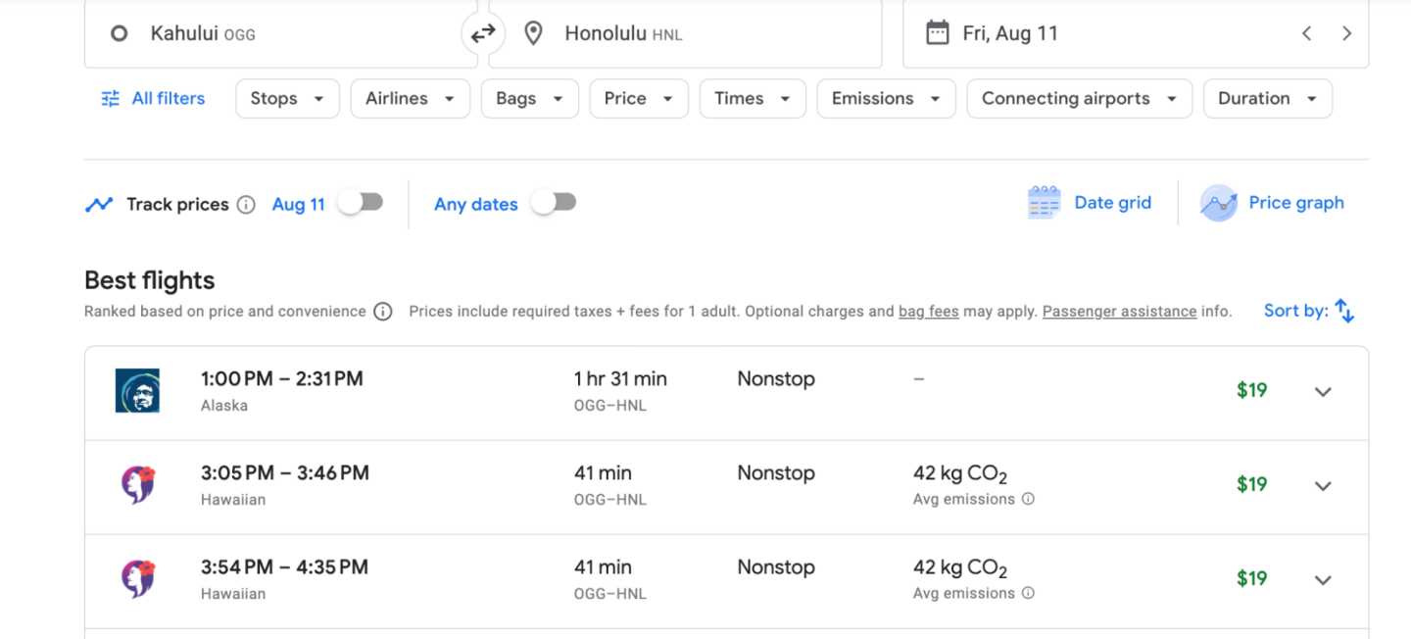The height and width of the screenshot is (639, 1411).
Task: Open All filters panel
Action: 153,99
